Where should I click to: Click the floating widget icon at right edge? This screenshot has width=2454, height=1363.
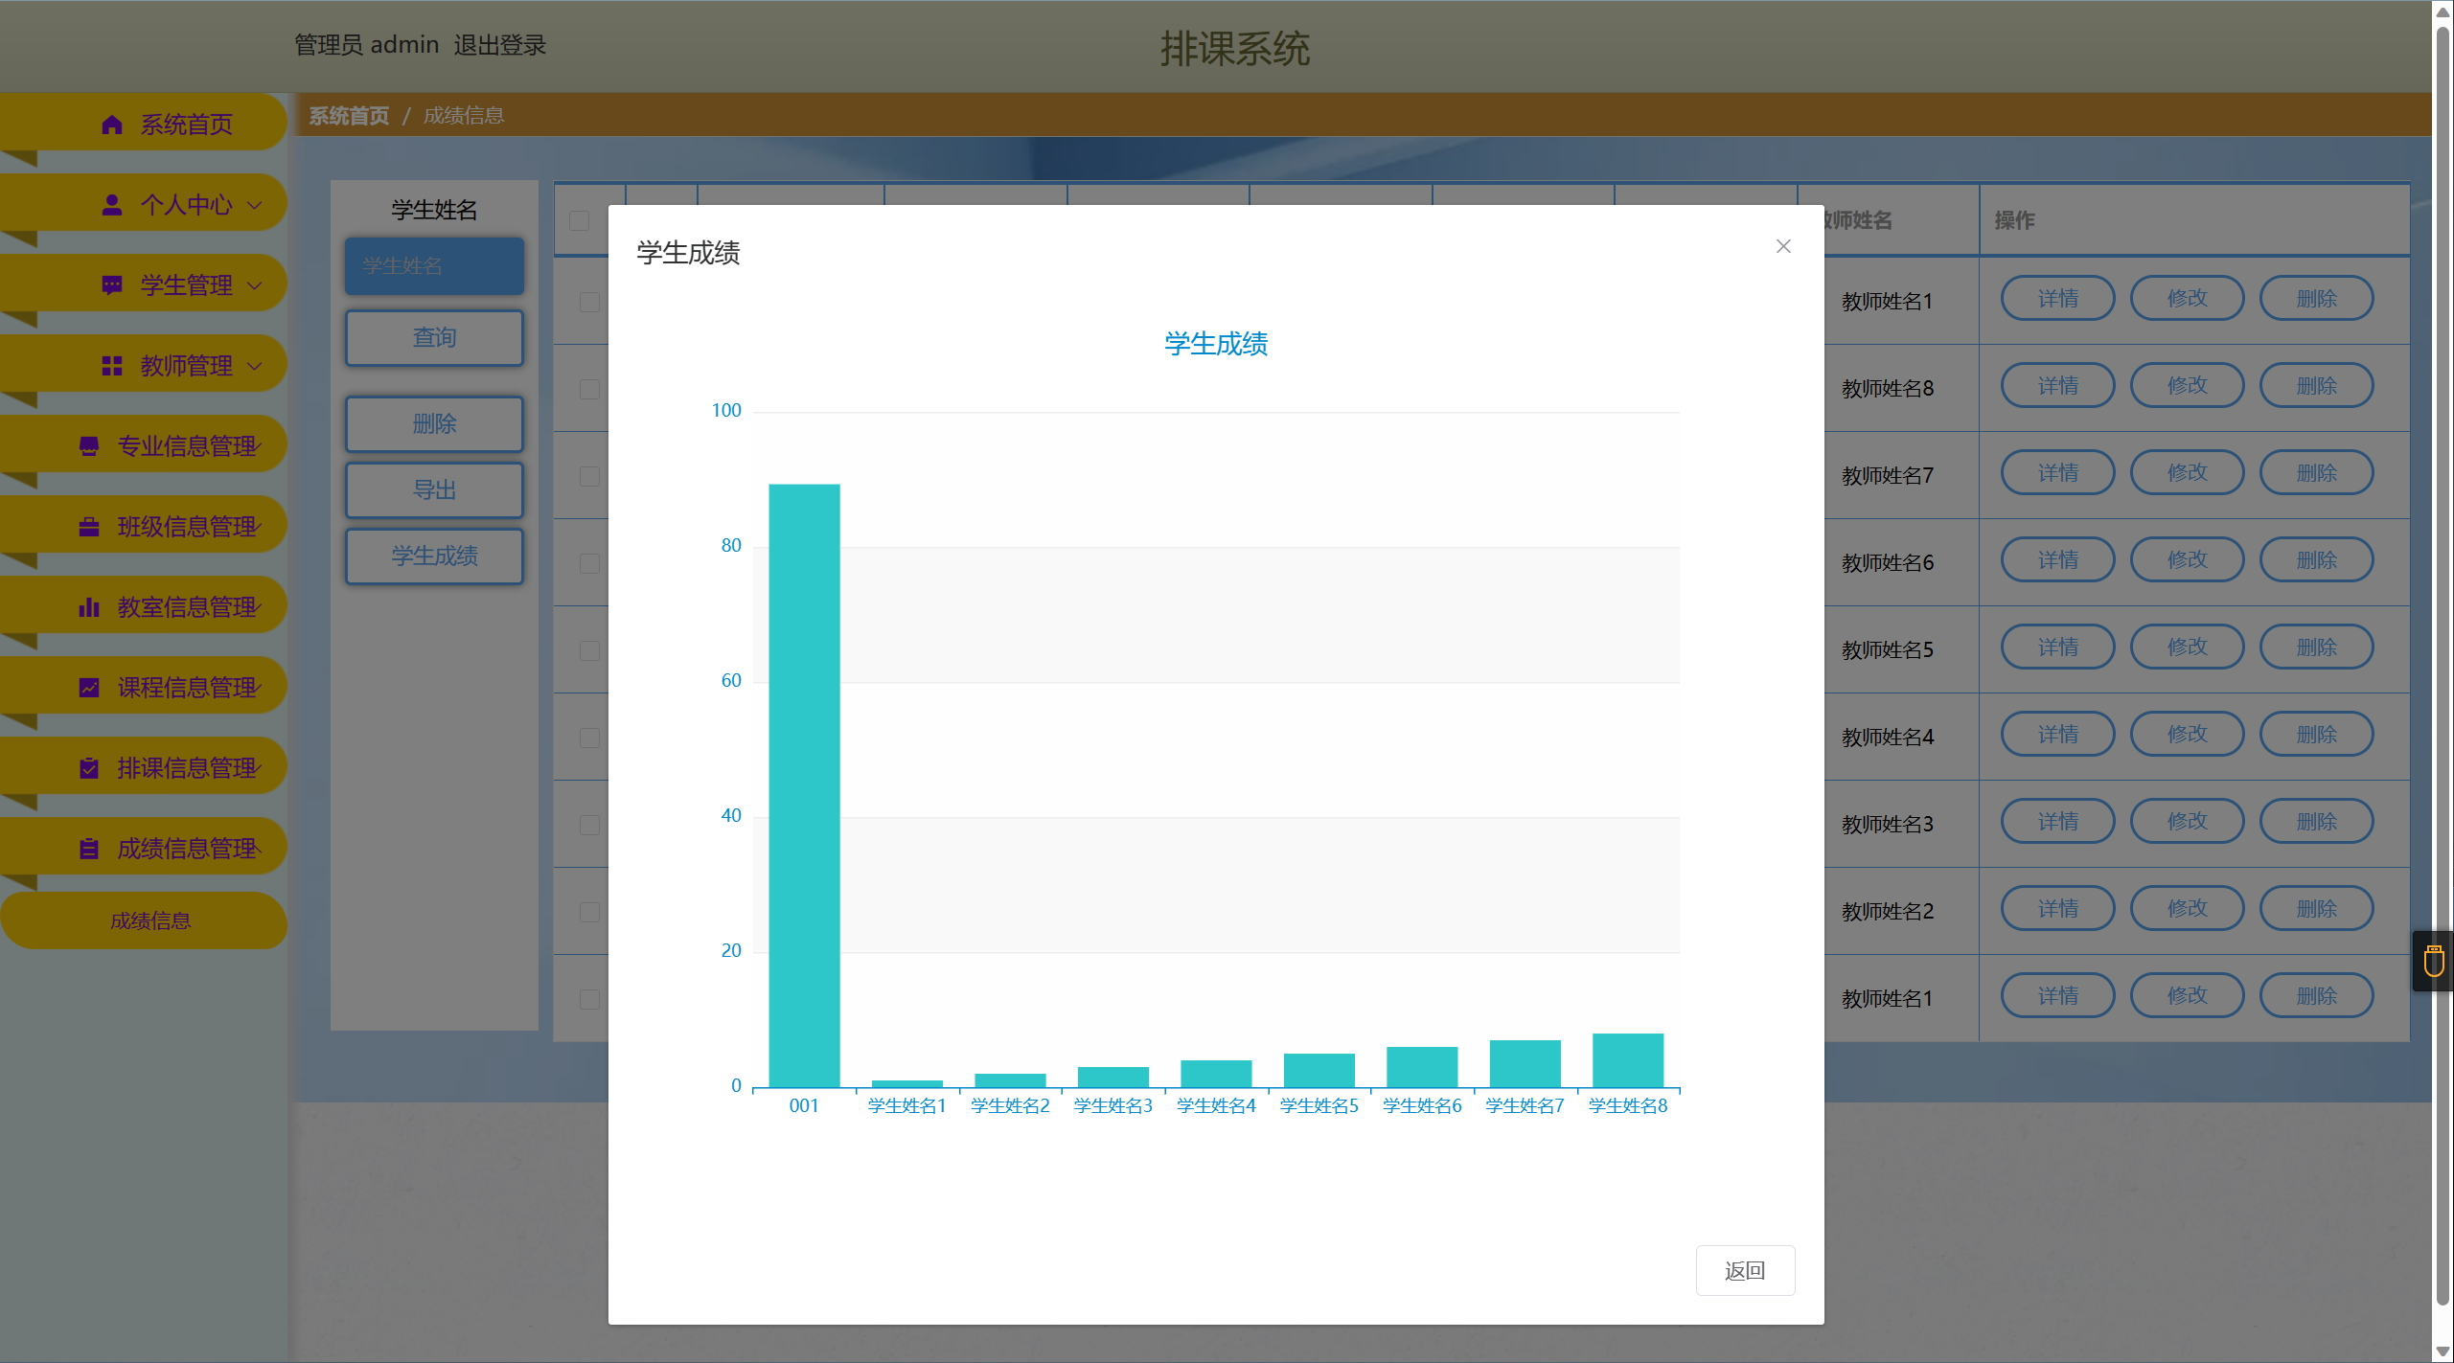tap(2433, 961)
